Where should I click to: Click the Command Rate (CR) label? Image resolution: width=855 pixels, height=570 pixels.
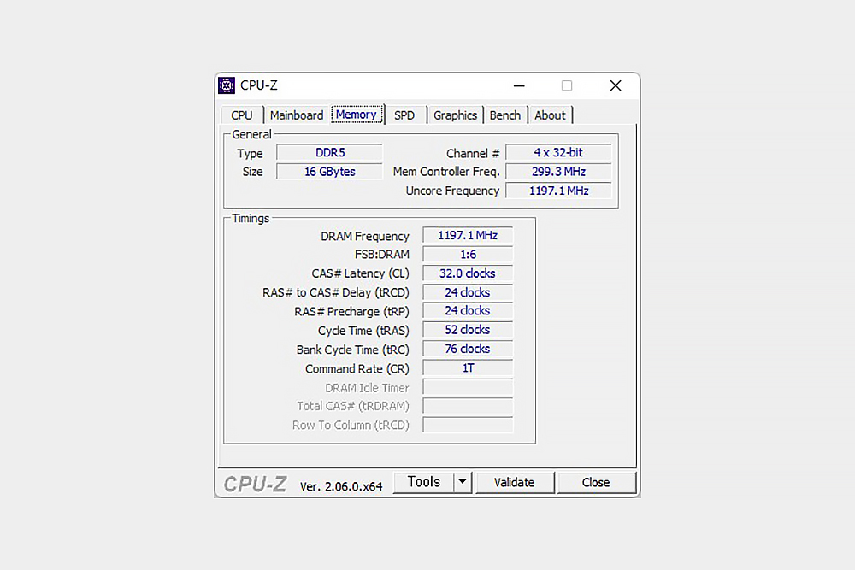357,369
